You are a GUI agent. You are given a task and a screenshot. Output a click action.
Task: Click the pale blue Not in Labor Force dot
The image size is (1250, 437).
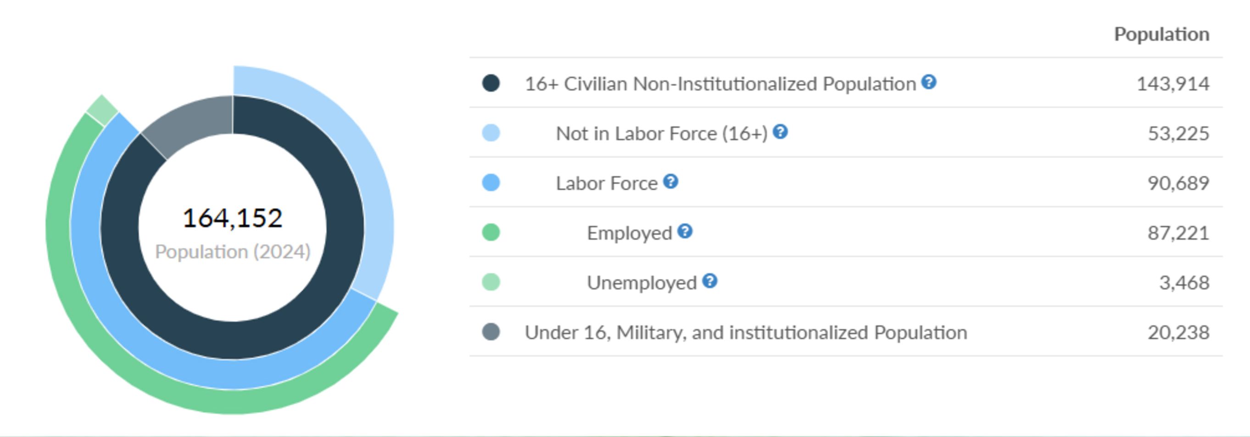pos(491,133)
